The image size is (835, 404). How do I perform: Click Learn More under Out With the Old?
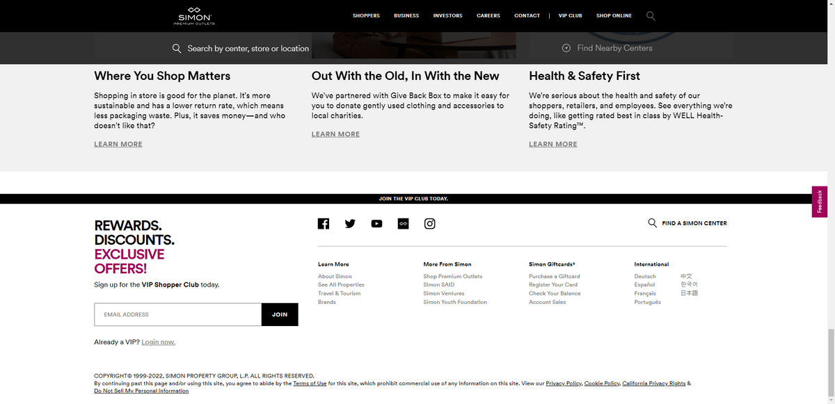[335, 134]
